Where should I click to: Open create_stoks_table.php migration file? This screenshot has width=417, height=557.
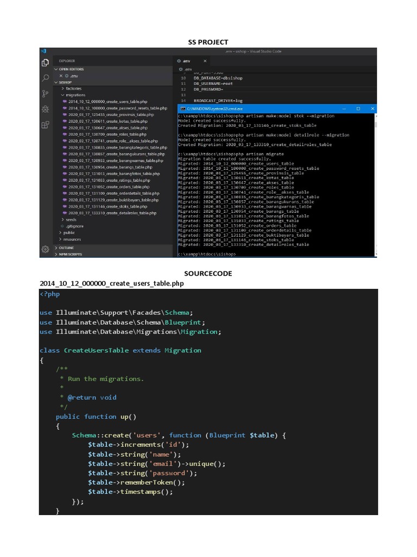[x=108, y=207]
